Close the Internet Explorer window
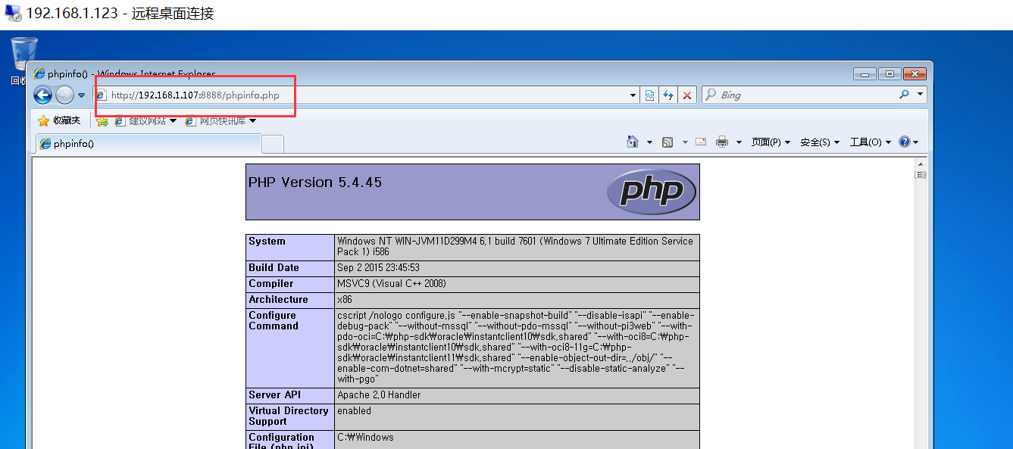This screenshot has height=449, width=1013. click(915, 73)
